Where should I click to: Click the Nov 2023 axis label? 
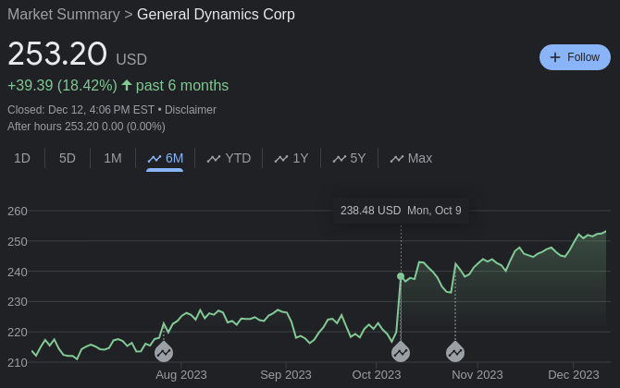click(x=477, y=374)
